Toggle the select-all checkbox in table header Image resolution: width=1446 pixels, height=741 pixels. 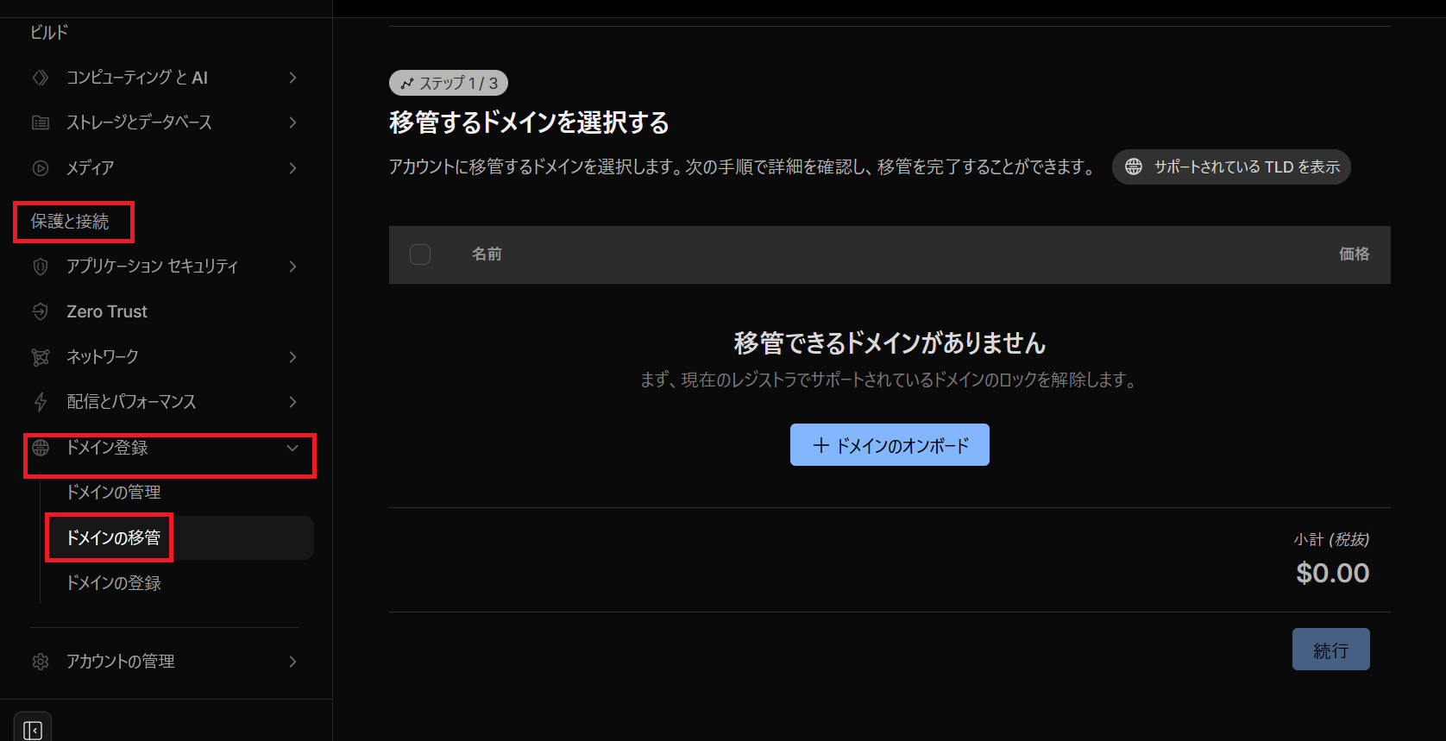pos(420,254)
